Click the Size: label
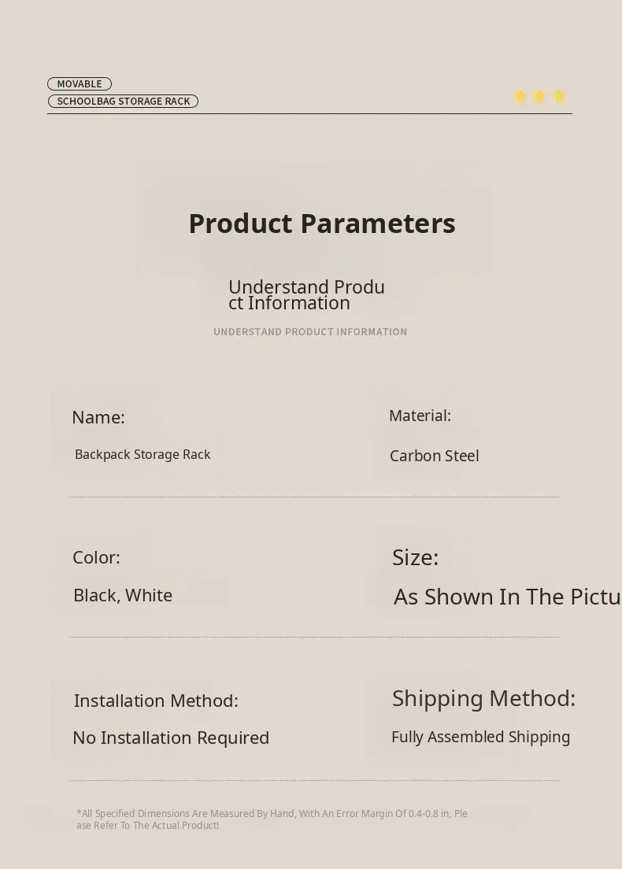 coord(415,557)
